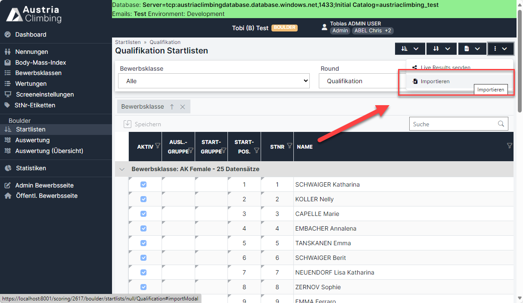Viewport: 523px width, 303px height.
Task: Toggle Aktiv checkbox for CAPELLE Marie
Action: (143, 214)
